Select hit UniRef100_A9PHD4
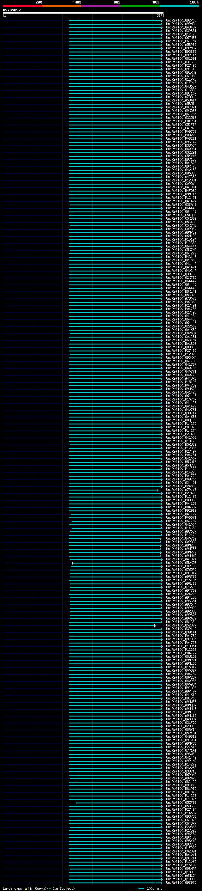The width and height of the screenshot is (202, 891). (x=181, y=24)
